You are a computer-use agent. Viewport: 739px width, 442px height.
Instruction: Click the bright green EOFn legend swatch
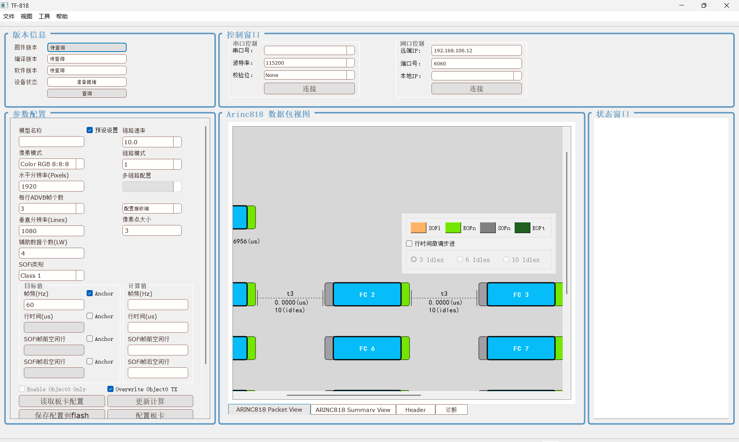point(453,228)
